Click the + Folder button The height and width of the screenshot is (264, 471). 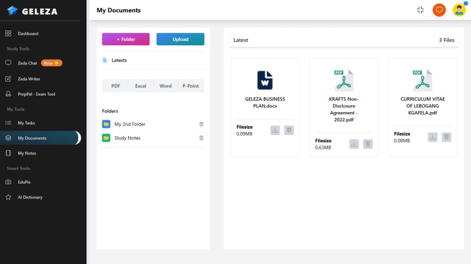(x=125, y=39)
